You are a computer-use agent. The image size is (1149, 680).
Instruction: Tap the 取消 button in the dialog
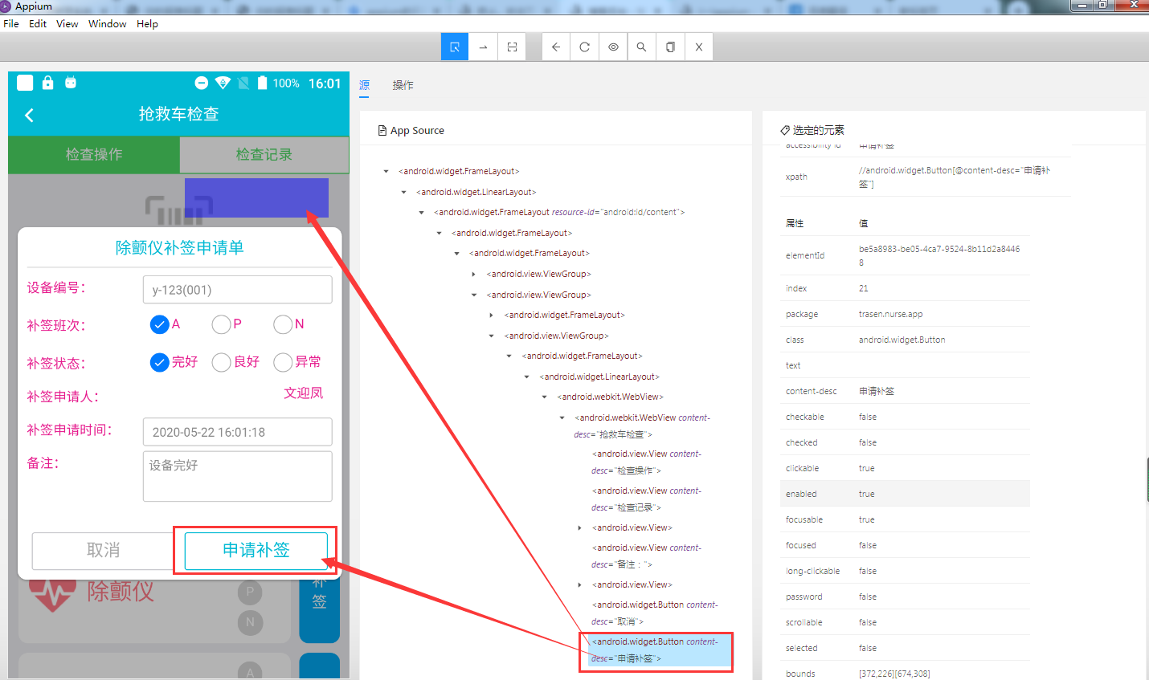[x=103, y=551]
